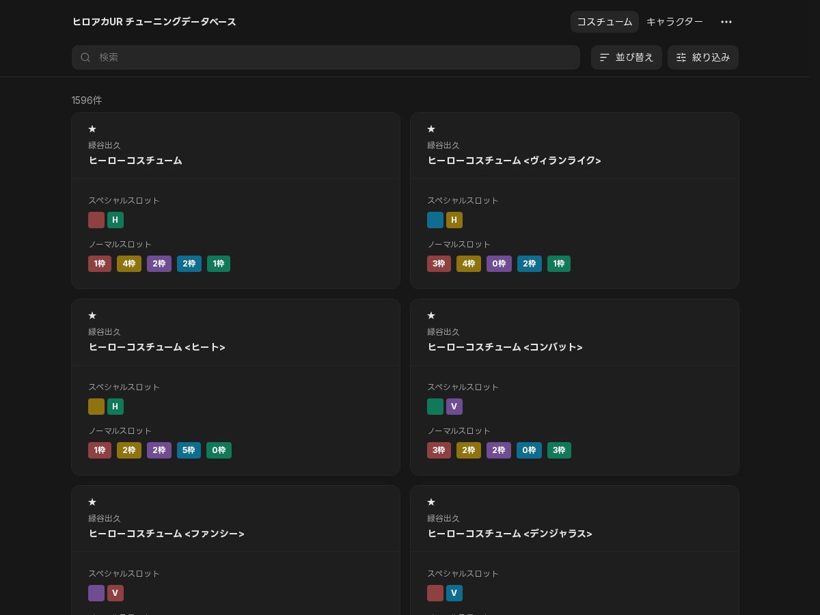The height and width of the screenshot is (615, 820).
Task: Click the red 1枠 badge in ヒート
Action: point(100,450)
